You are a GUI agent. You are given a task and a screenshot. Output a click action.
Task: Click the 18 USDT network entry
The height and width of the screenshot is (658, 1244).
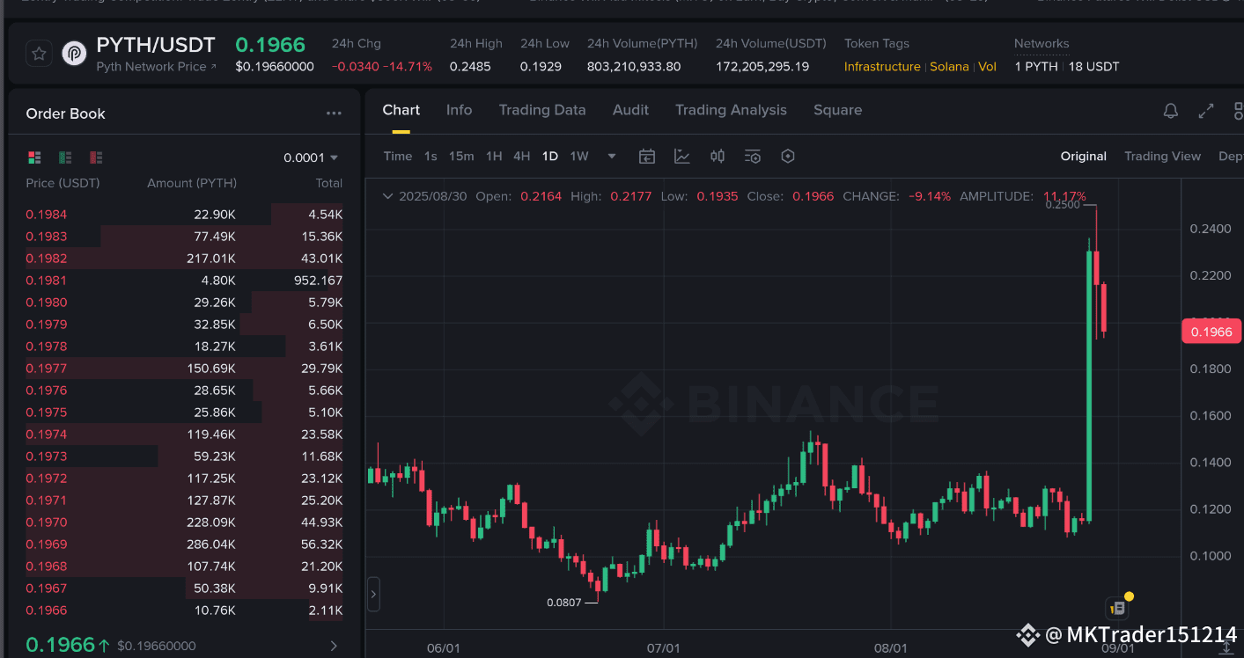pyautogui.click(x=1094, y=67)
